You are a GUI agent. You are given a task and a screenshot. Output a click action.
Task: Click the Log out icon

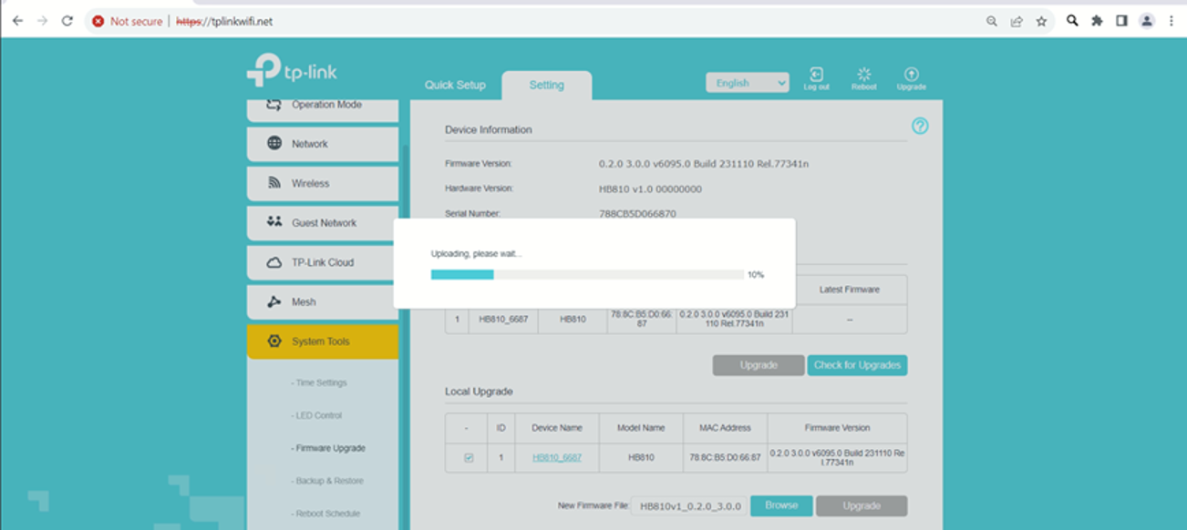[817, 75]
